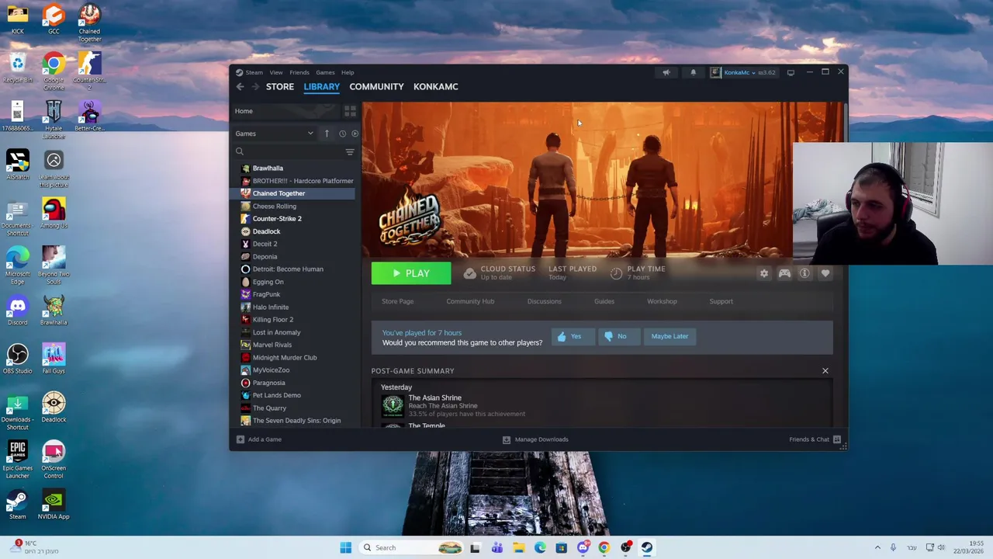Open Fall Guys desktop shortcut

pos(54,359)
